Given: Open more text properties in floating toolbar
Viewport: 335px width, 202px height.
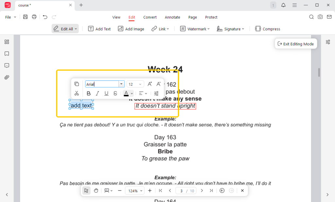Looking at the screenshot, I should [156, 93].
